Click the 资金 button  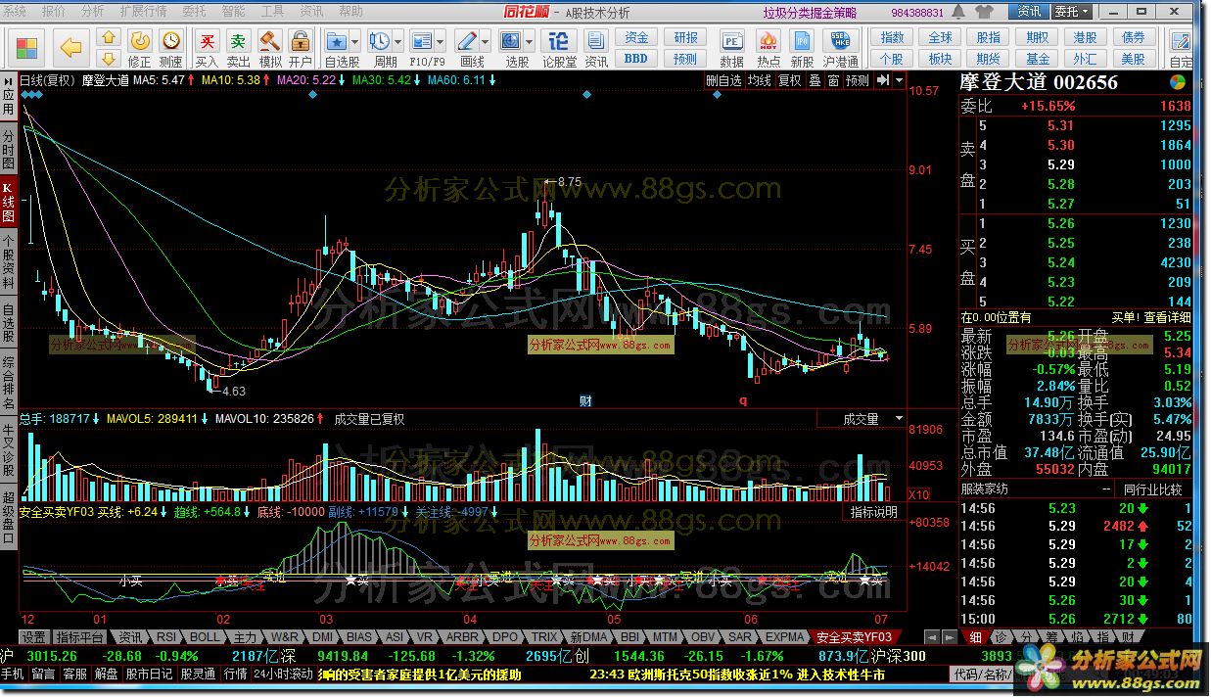click(x=636, y=37)
